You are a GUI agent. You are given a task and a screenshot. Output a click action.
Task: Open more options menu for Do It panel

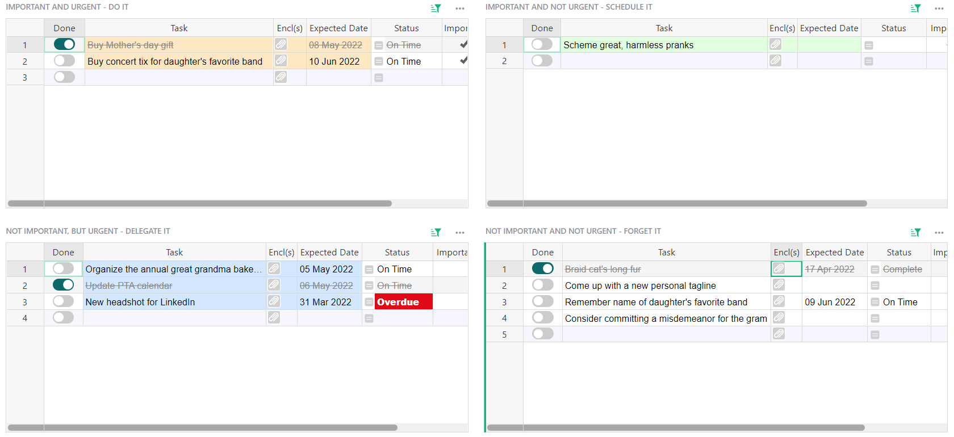[460, 9]
